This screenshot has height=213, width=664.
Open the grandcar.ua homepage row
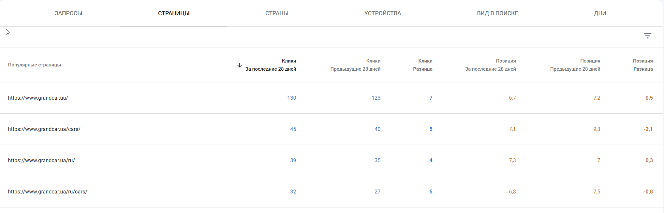coord(38,98)
